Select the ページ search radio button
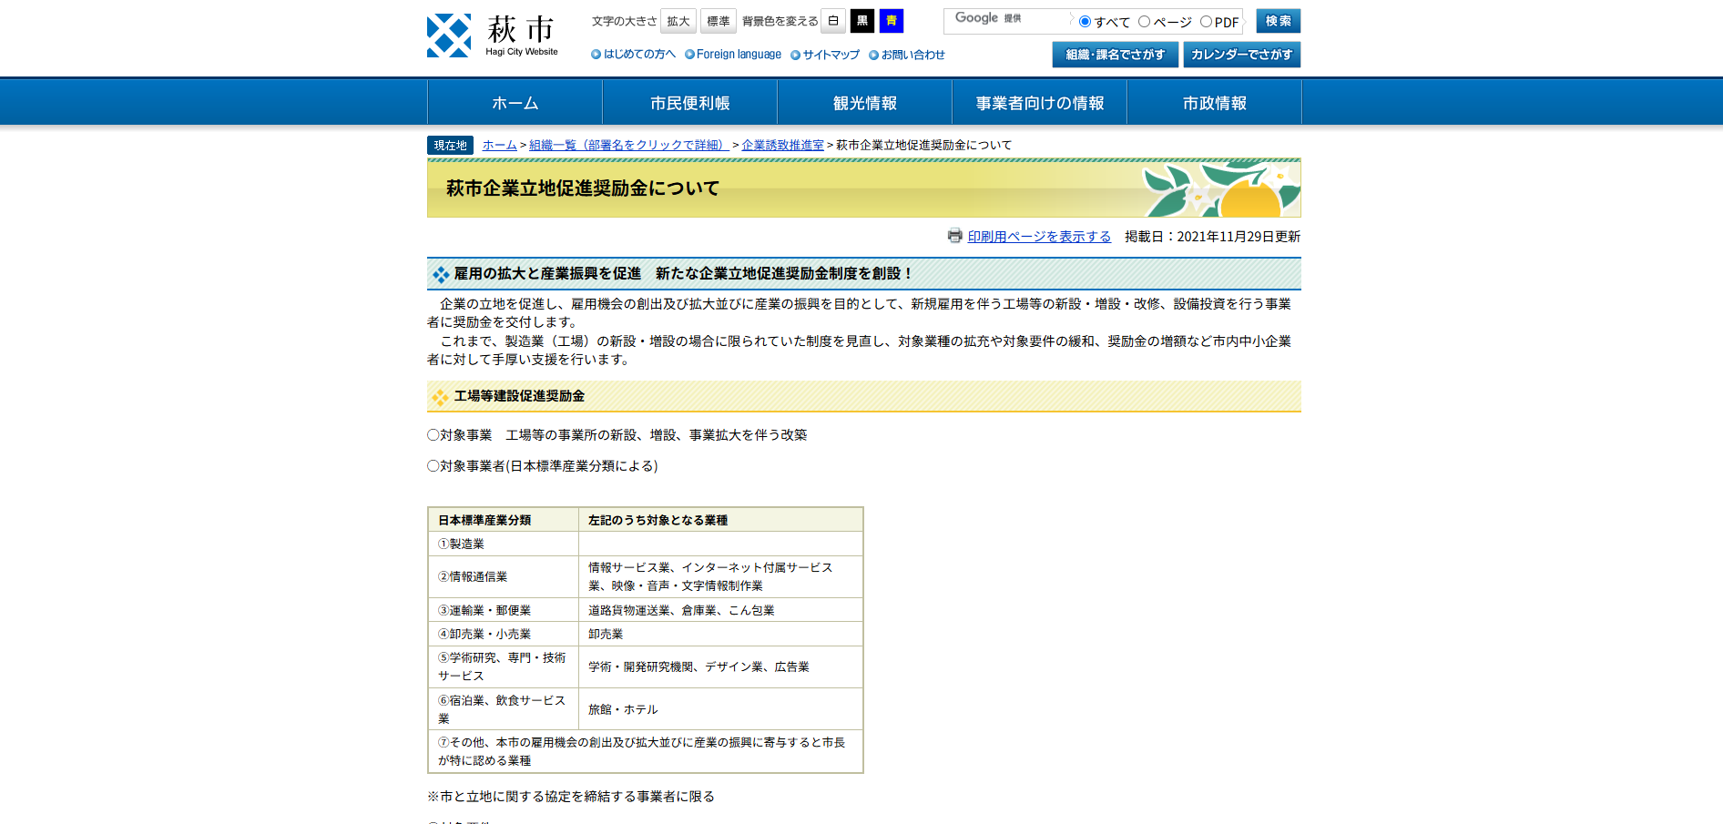1723x824 pixels. 1144,22
